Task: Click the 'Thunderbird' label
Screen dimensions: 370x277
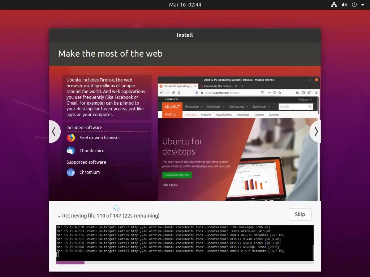Action: (x=92, y=150)
